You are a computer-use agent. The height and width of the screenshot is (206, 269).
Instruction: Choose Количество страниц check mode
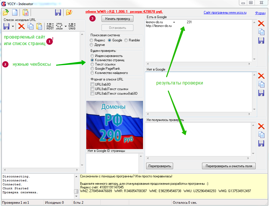click(108, 60)
